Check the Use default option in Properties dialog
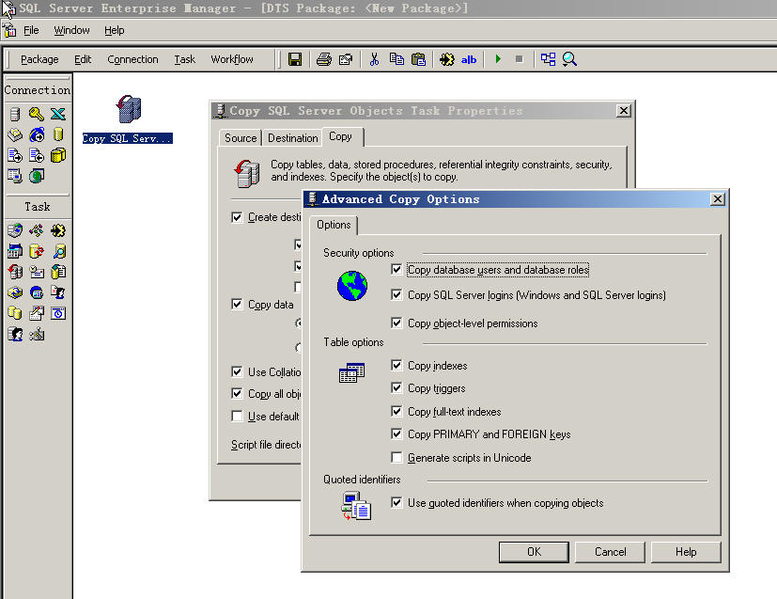777x599 pixels. 237,416
